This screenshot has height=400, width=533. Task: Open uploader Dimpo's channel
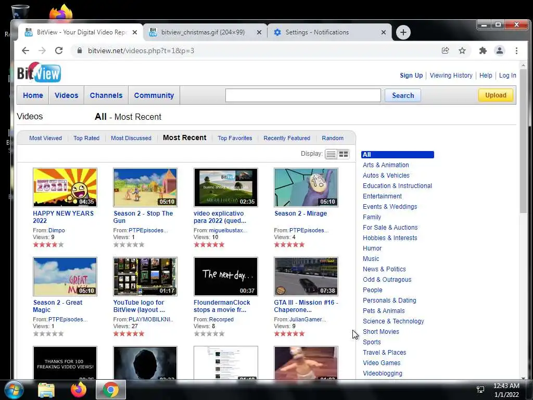56,230
